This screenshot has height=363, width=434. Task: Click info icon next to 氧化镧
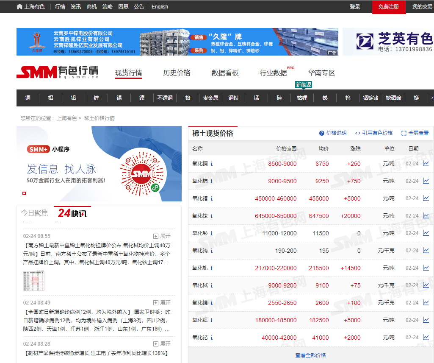(x=212, y=164)
